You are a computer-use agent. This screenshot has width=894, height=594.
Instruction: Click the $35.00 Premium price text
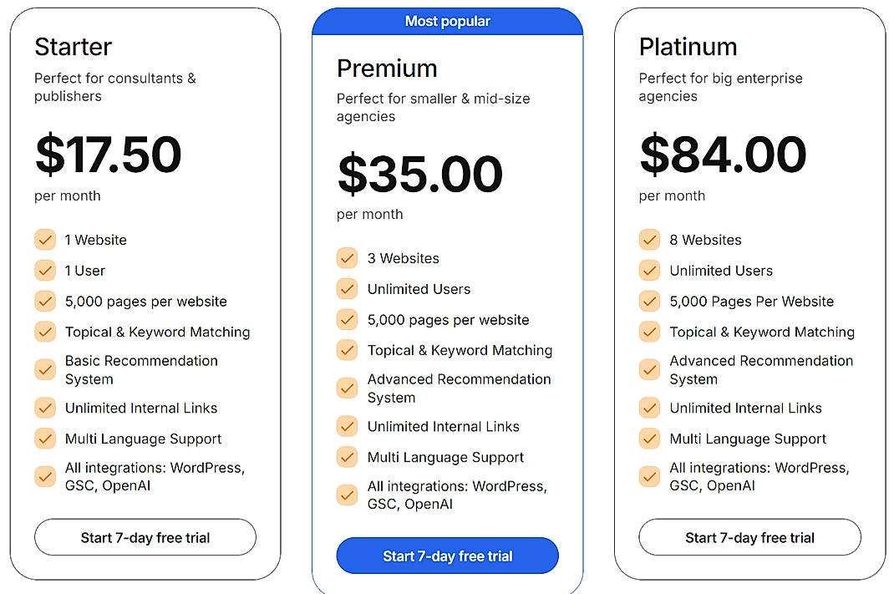tap(419, 174)
